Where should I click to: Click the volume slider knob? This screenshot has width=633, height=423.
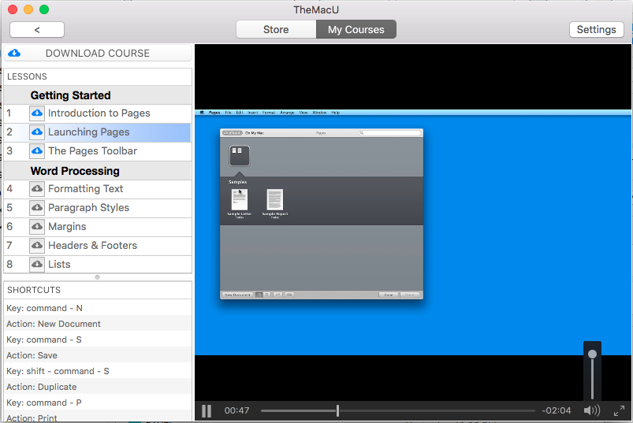pyautogui.click(x=592, y=354)
